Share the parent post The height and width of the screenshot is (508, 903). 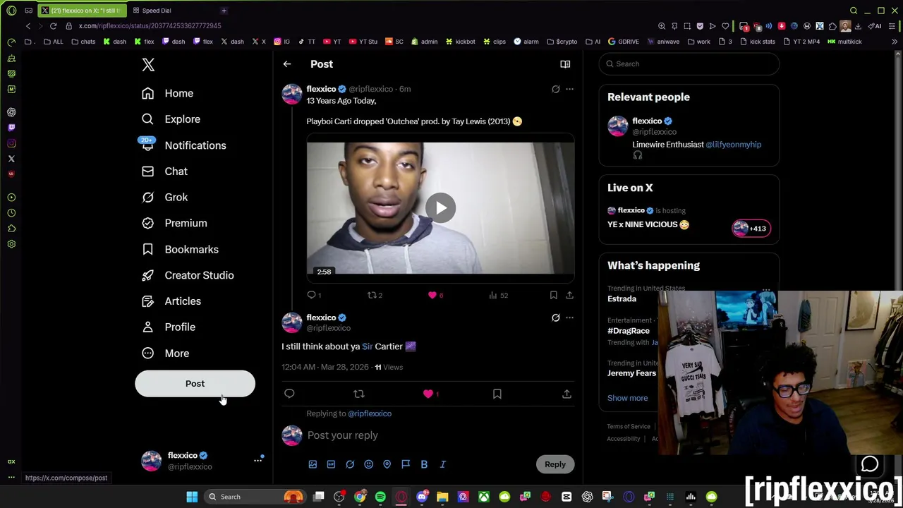569,295
